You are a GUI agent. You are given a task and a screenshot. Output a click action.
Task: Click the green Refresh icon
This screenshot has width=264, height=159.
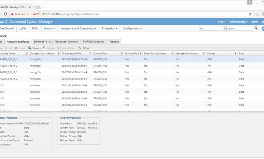(80, 48)
